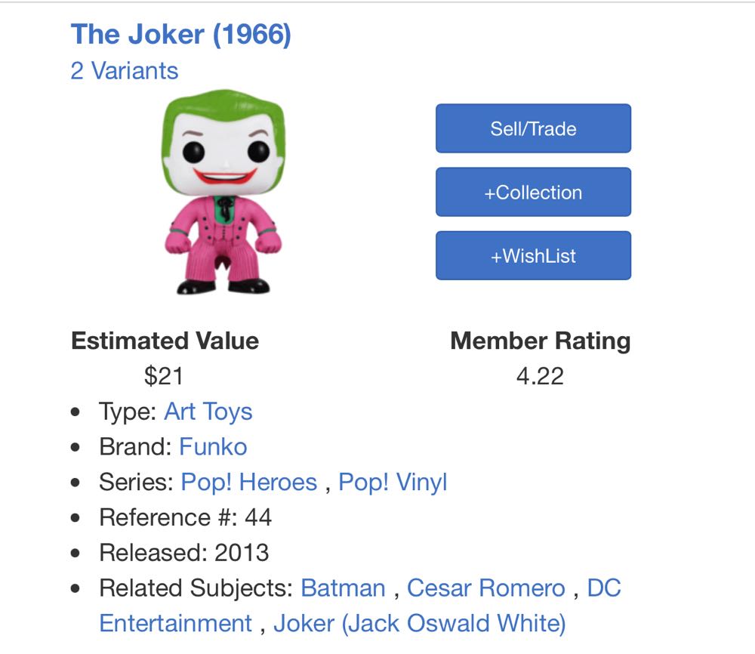This screenshot has height=654, width=755.
Task: Click the Estimated Value heading
Action: [164, 341]
